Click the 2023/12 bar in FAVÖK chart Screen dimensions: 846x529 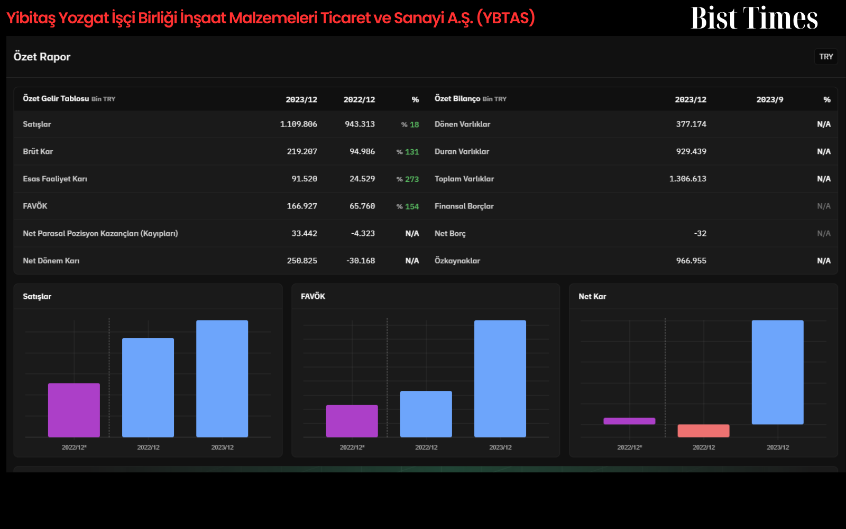pos(500,379)
